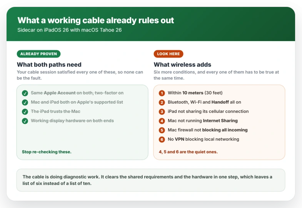302x208 pixels.
Task: Click struck-through 'Mac and iPad both on Apple's supported list'
Action: coord(77,102)
